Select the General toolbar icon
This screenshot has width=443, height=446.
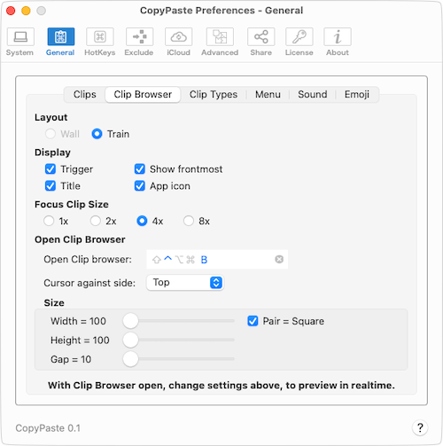pos(60,42)
